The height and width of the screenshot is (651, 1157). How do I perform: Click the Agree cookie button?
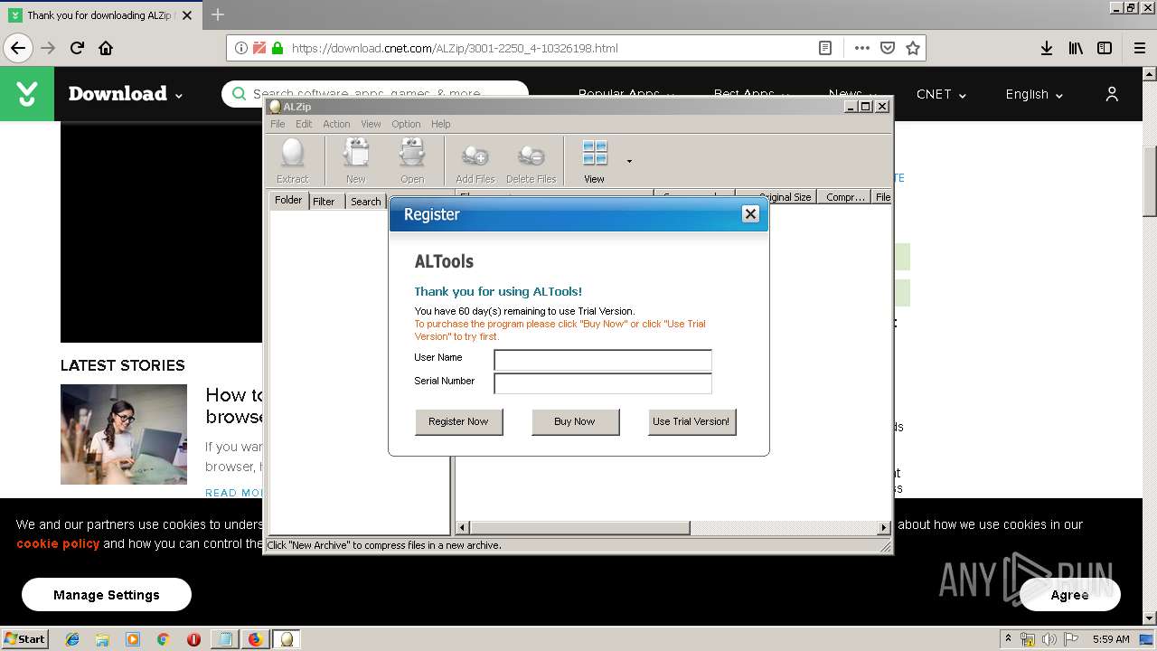coord(1070,595)
